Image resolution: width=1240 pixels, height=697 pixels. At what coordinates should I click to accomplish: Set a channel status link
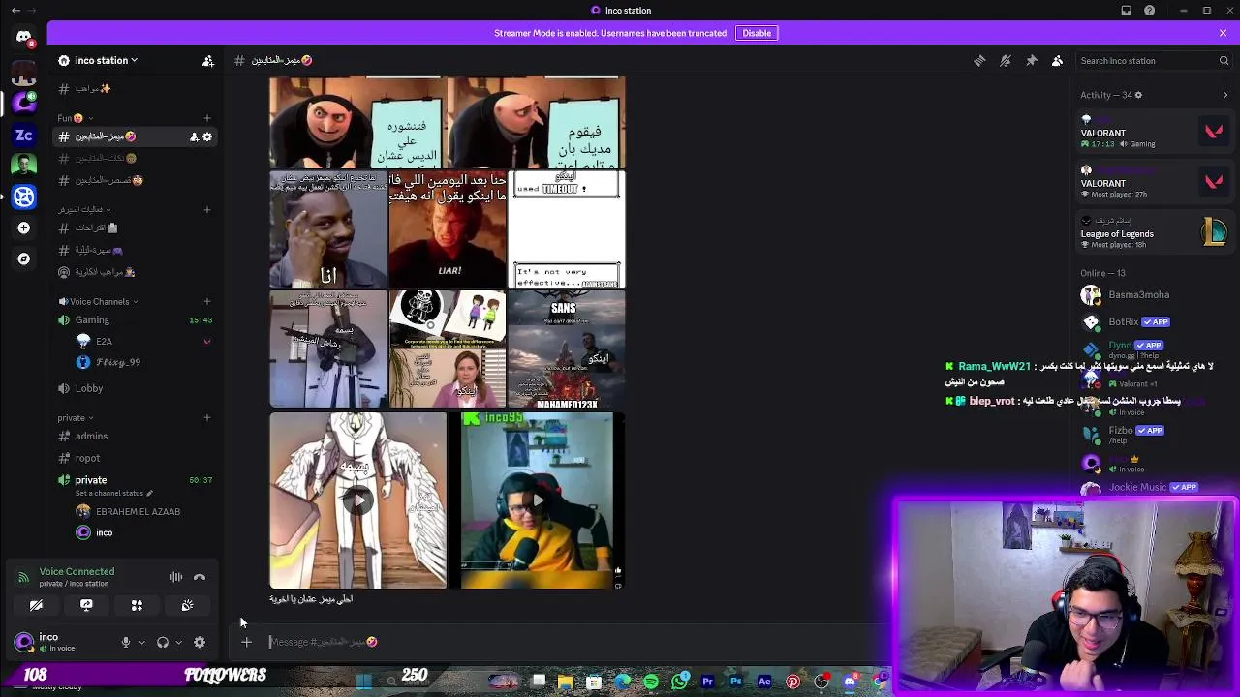click(x=113, y=493)
